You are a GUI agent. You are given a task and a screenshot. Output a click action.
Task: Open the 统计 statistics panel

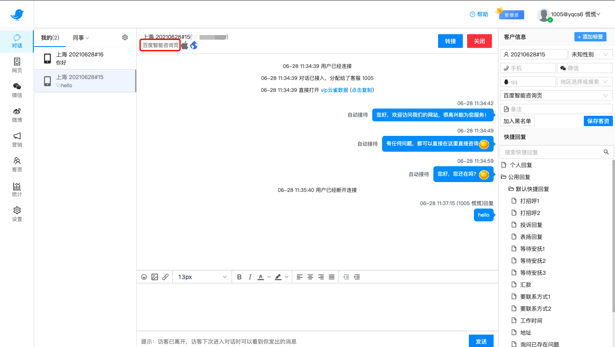17,190
